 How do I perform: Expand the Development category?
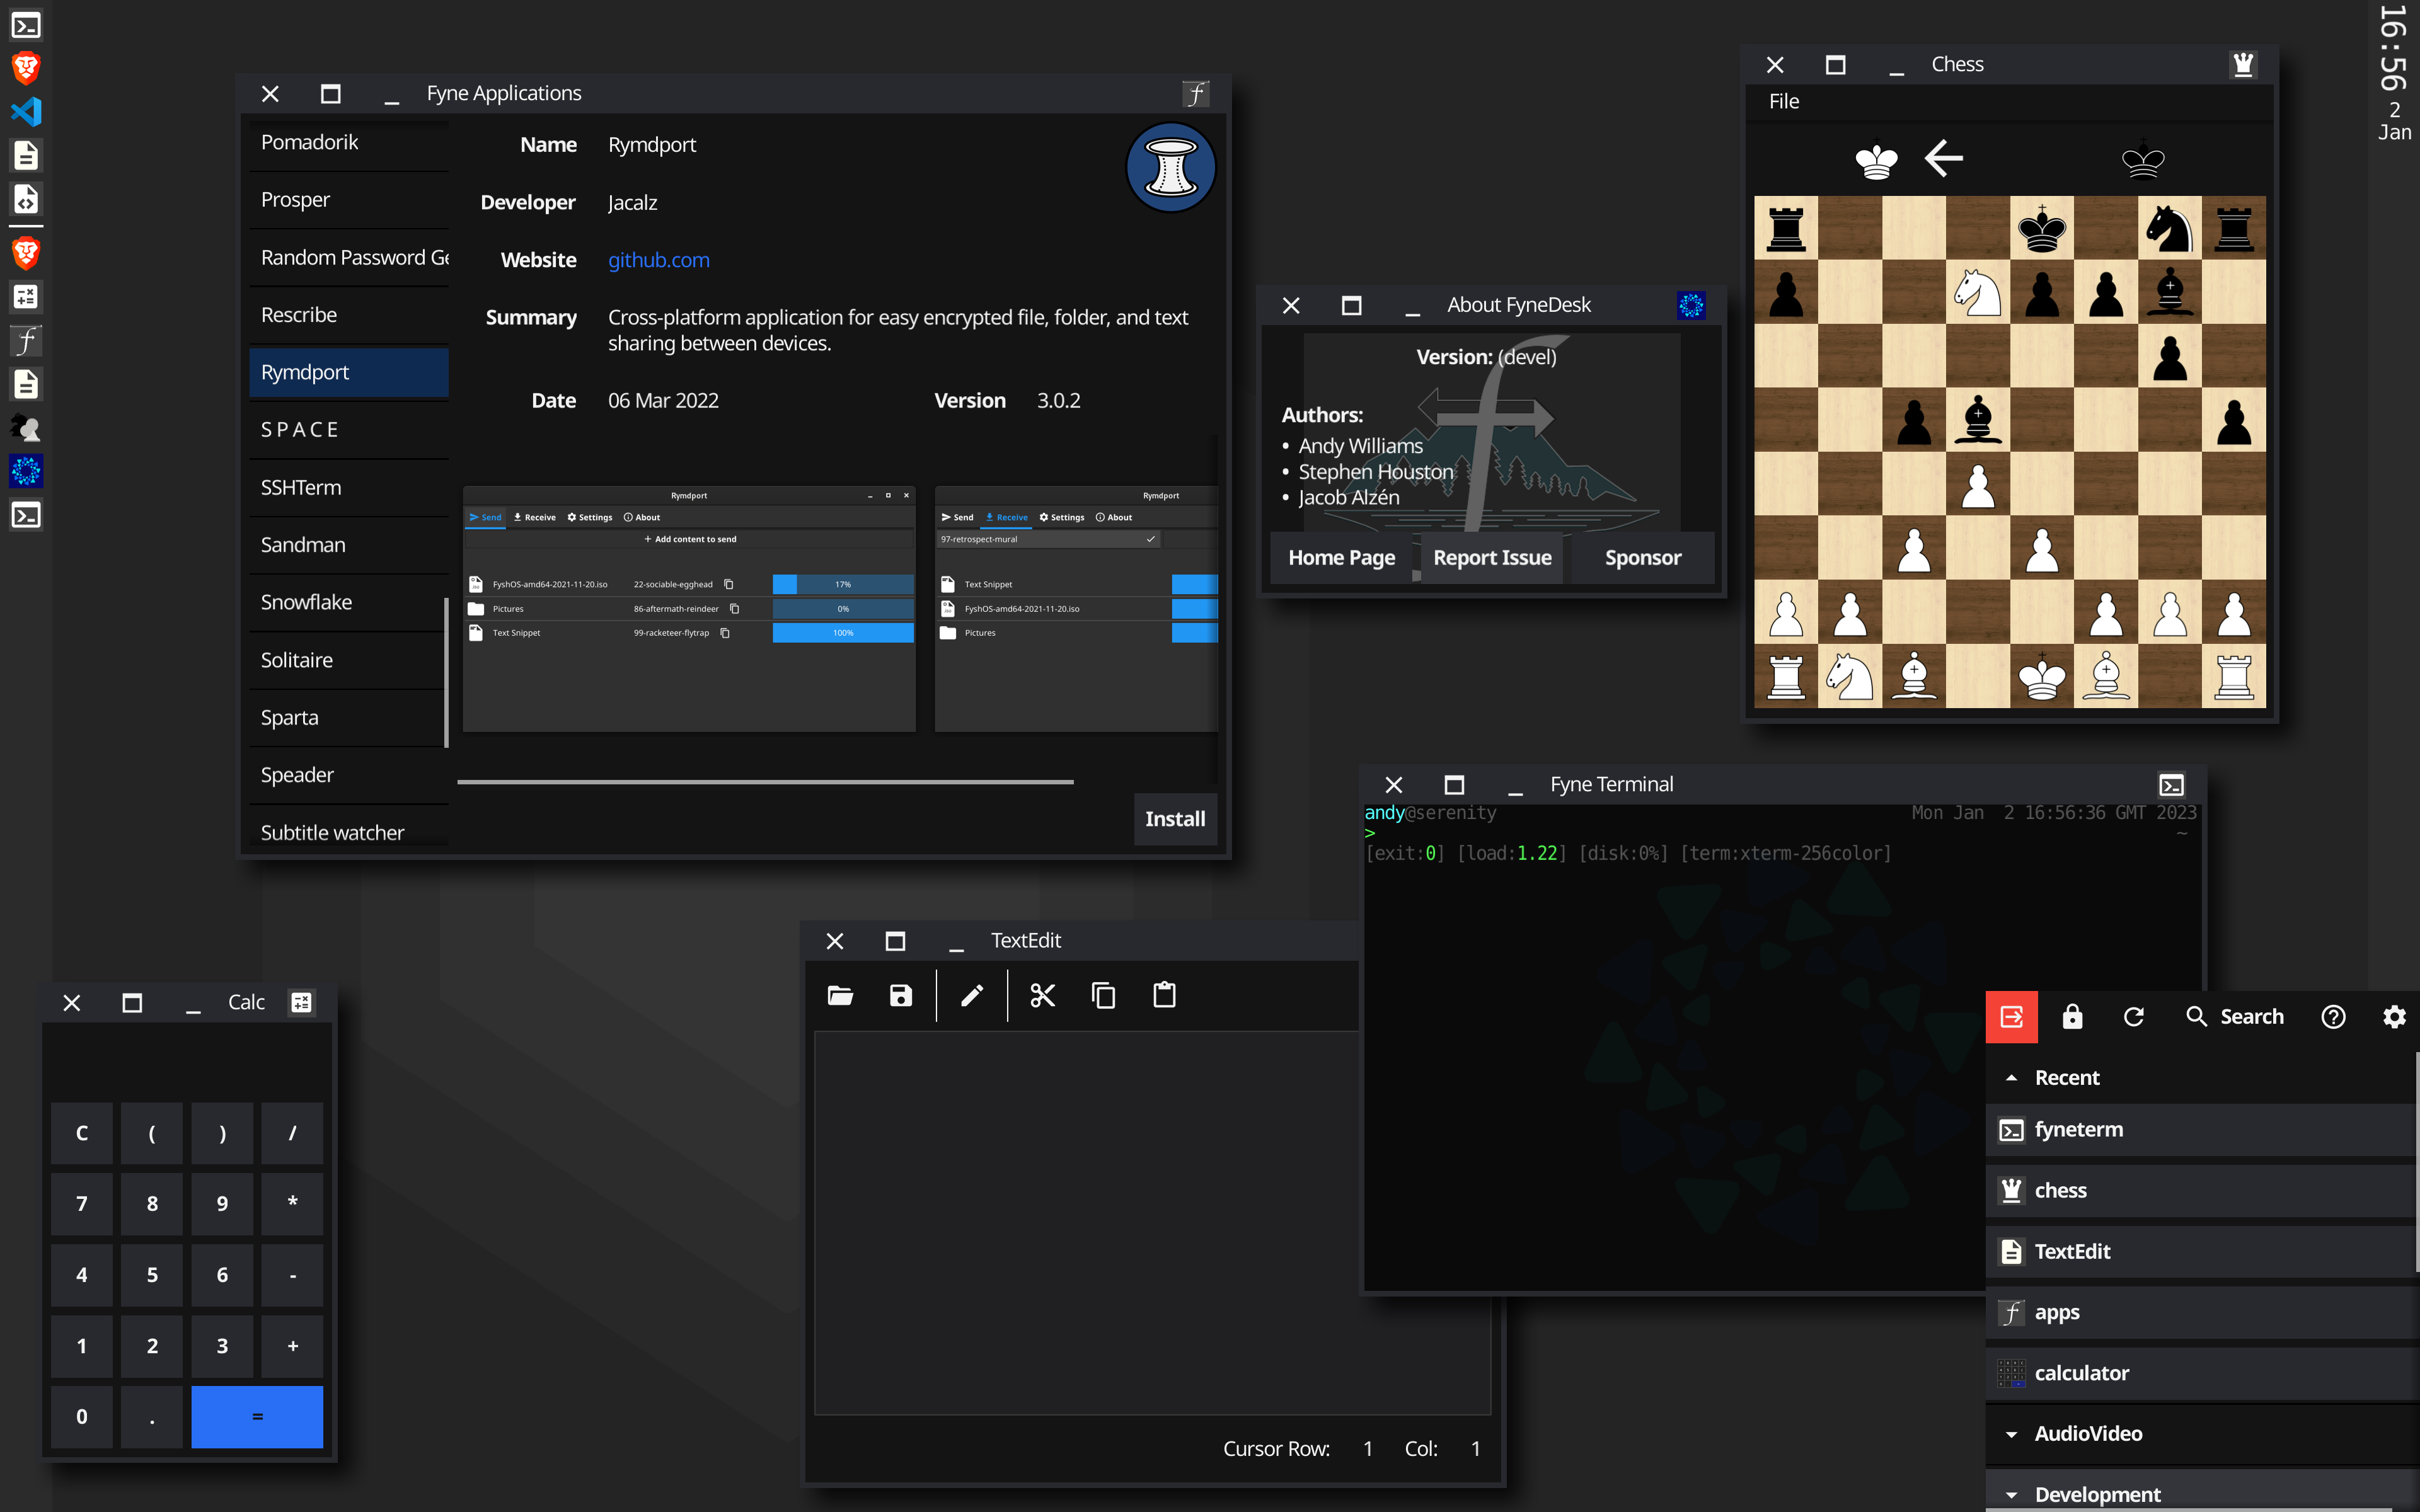[2012, 1494]
